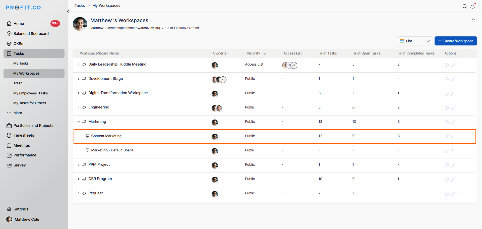Click the edit pencil for Development Stage
Viewport: 482px width, 229px height.
tap(453, 79)
